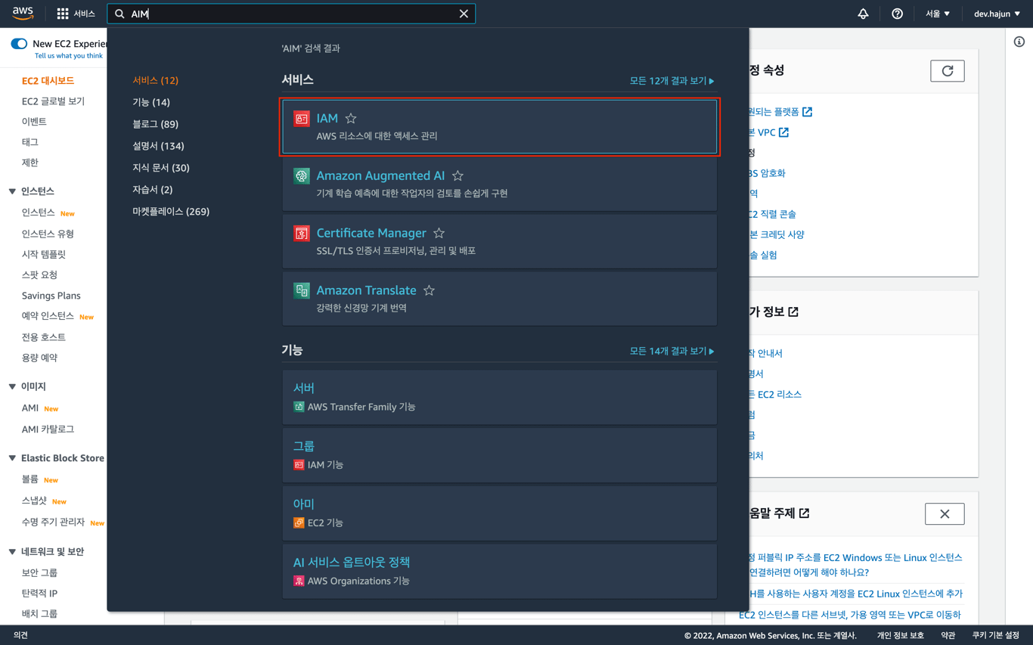
Task: Open Amazon Augmented AI result
Action: 499,184
